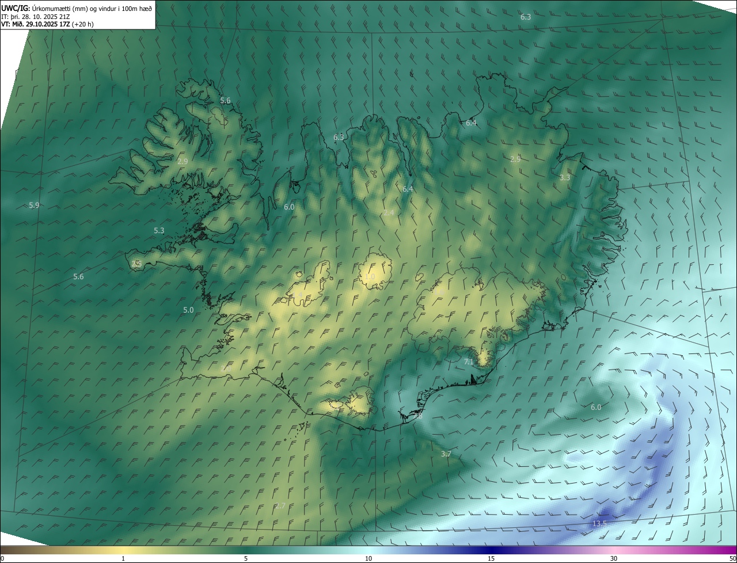Click the 2.7 value in the yellow southern plume
This screenshot has height=563, width=737.
point(280,505)
